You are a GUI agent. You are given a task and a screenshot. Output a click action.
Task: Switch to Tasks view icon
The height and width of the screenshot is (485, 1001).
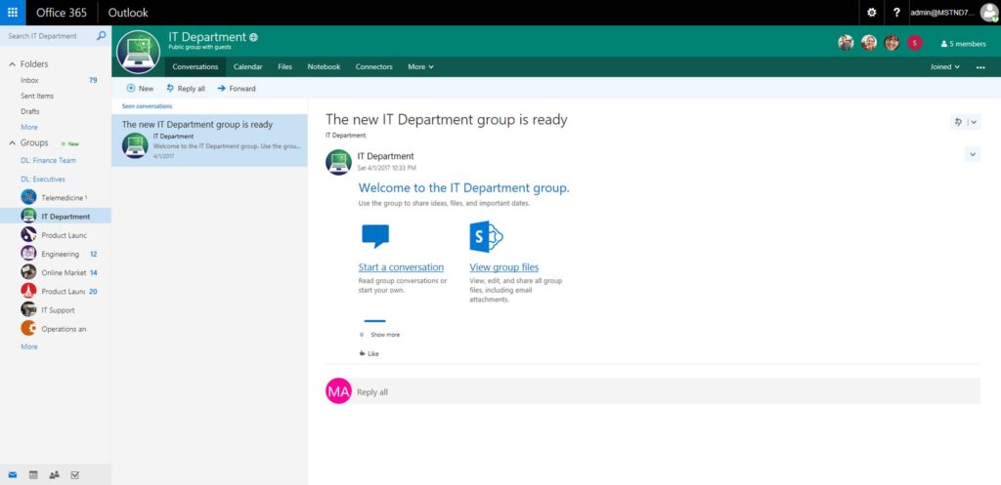point(74,474)
